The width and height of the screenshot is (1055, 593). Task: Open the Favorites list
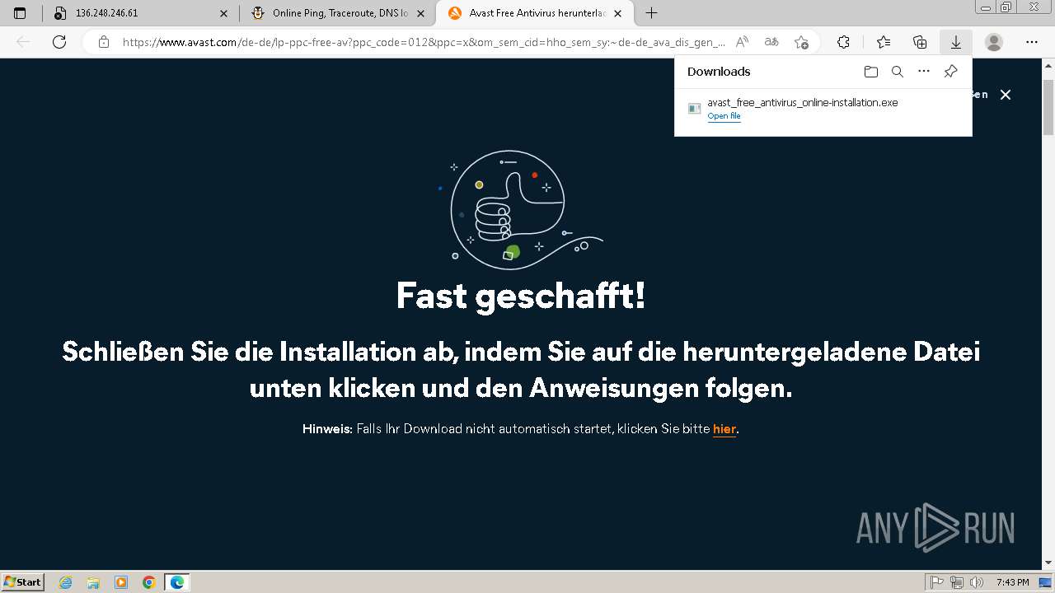pyautogui.click(x=884, y=42)
